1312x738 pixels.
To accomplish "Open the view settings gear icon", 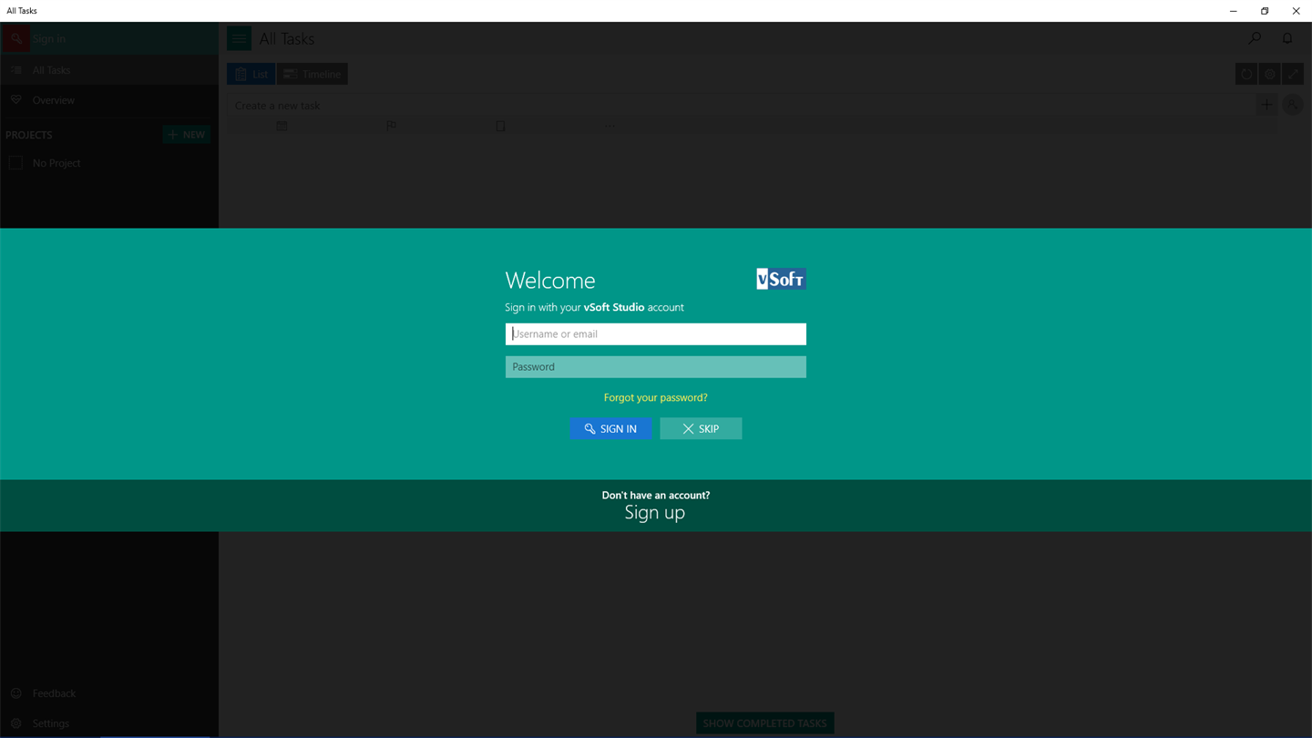I will tap(1269, 74).
